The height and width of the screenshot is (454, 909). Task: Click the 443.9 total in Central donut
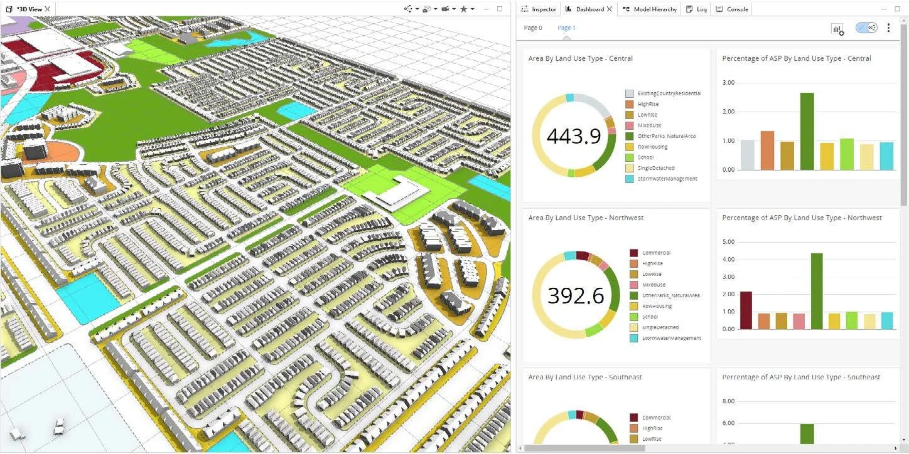[574, 136]
